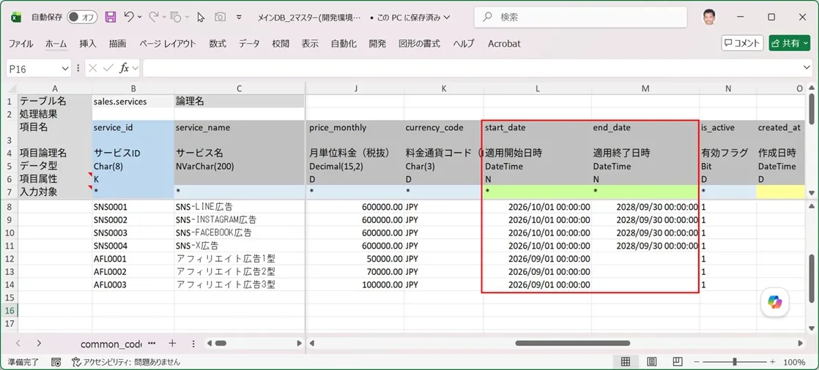Click the main horizontal scrollbar thumb
This screenshot has height=370, width=819.
coord(572,344)
